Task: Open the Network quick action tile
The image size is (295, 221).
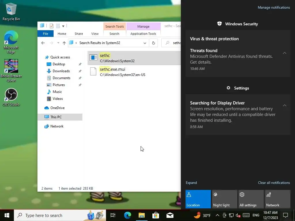Action: coord(278,199)
